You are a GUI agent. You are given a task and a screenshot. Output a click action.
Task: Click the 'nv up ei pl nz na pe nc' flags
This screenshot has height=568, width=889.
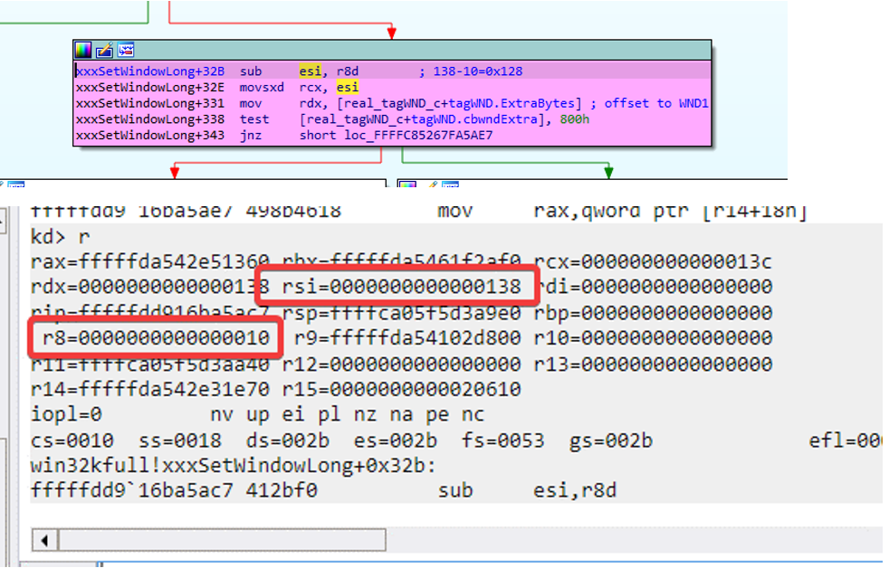pos(347,414)
